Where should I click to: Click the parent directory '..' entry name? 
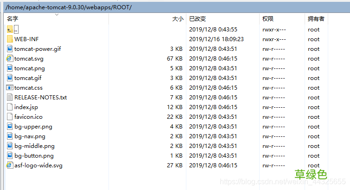tap(16, 30)
